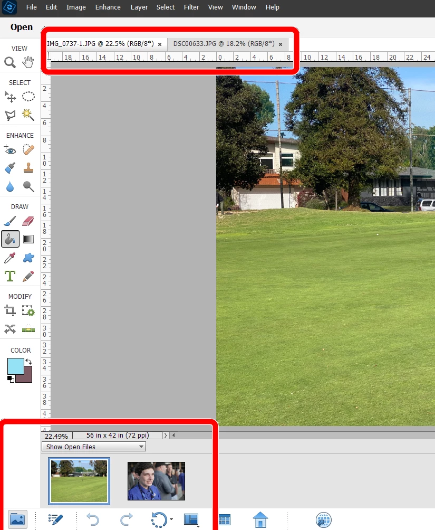Viewport: 435px width, 530px height.
Task: Reset colors to default black and white
Action: point(11,379)
